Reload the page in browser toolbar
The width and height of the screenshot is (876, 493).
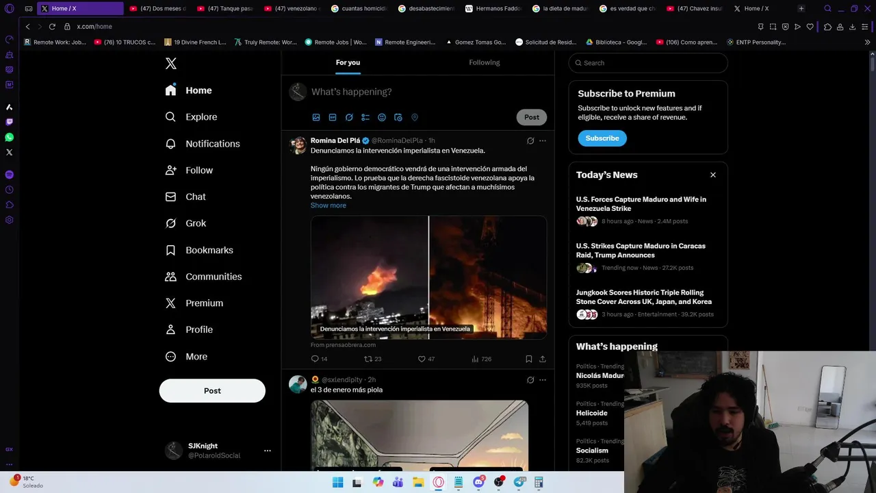(x=52, y=26)
